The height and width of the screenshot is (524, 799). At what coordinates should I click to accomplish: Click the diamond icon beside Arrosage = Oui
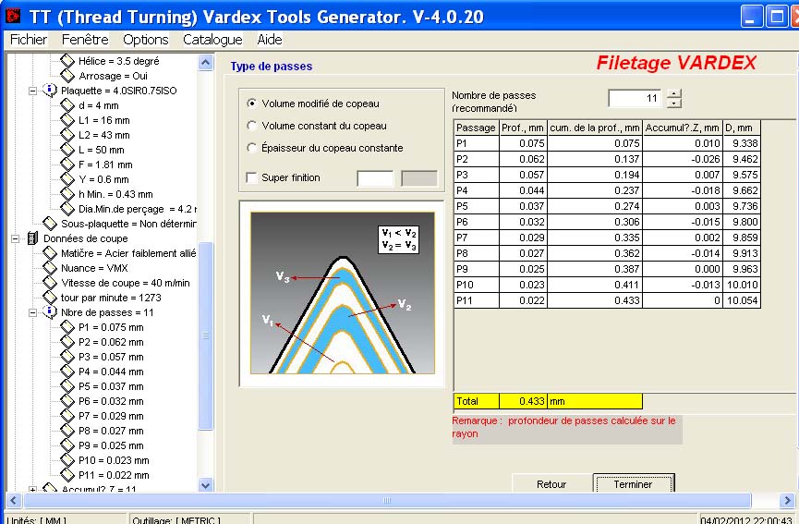67,76
